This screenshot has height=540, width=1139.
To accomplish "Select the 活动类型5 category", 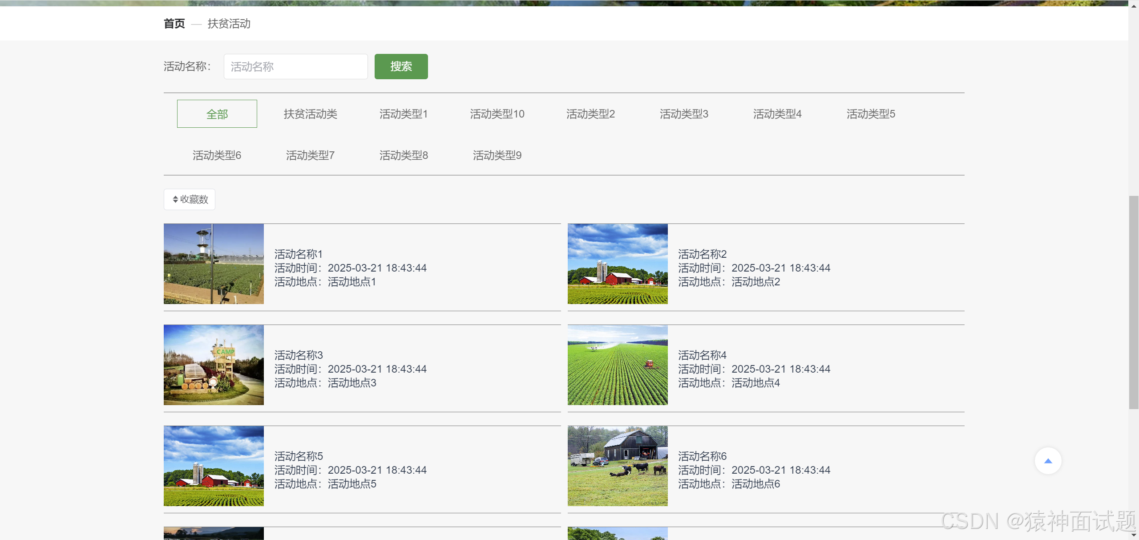I will [871, 114].
